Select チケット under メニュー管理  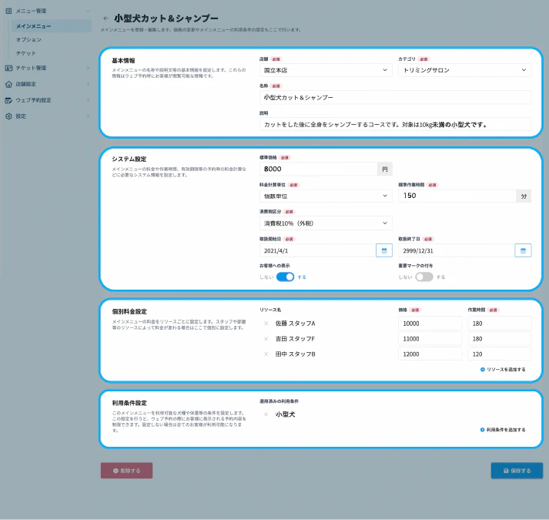(26, 52)
